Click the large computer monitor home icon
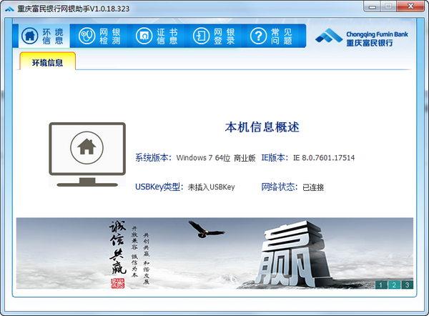 coord(87,154)
